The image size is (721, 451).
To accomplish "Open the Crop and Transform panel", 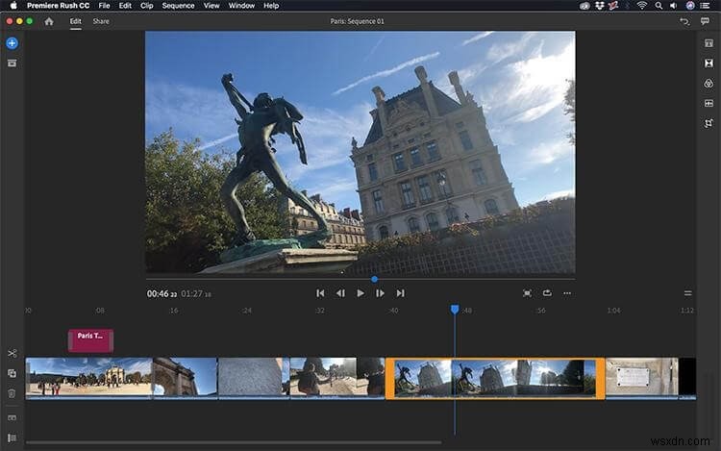I will click(709, 124).
